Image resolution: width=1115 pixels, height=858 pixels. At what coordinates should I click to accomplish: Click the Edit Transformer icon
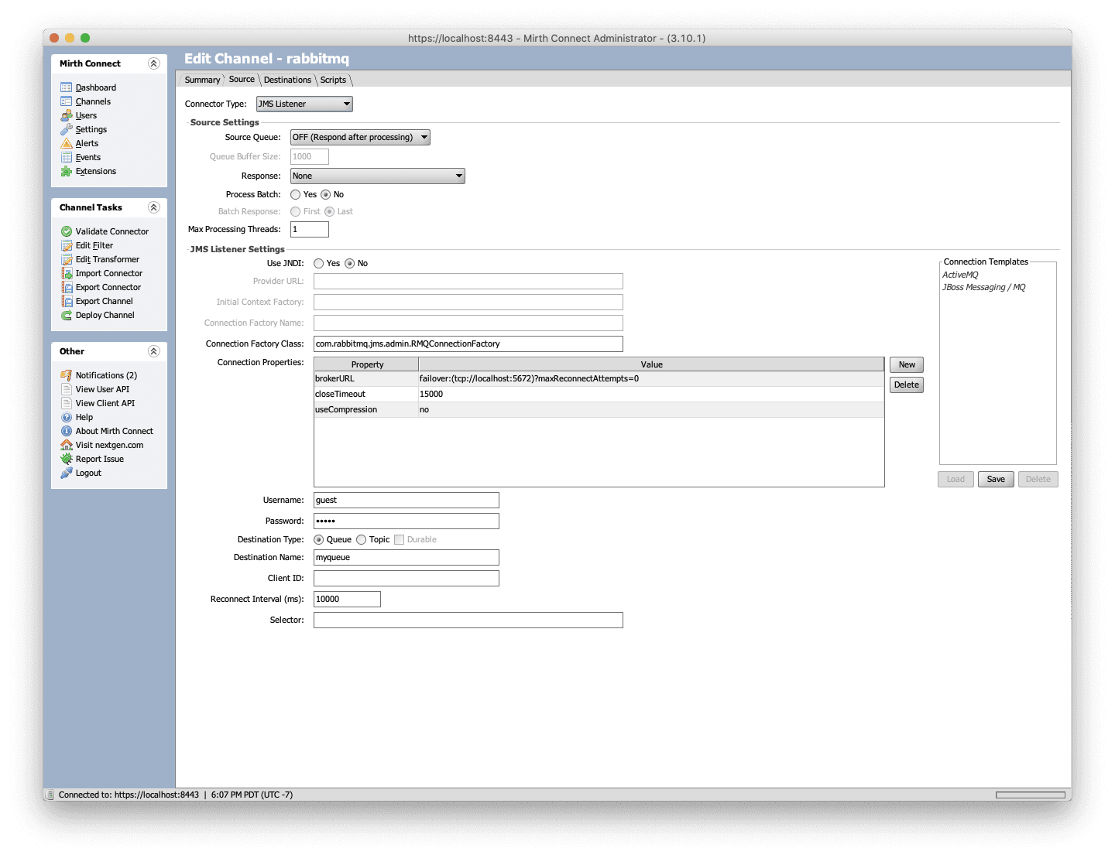click(x=67, y=259)
